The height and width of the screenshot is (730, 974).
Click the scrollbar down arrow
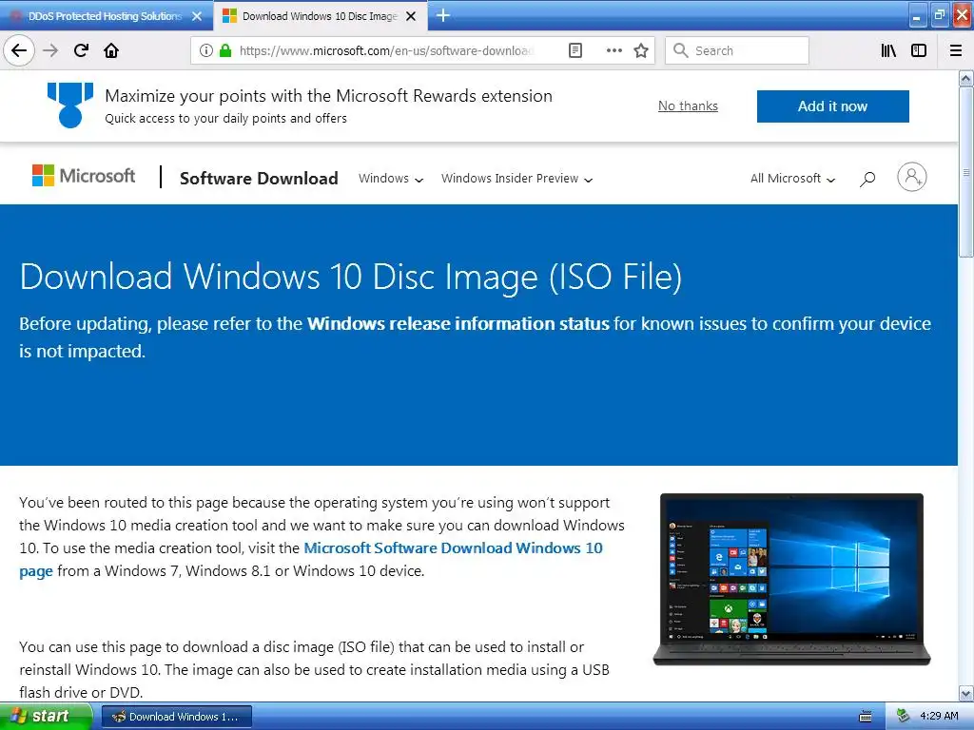965,693
